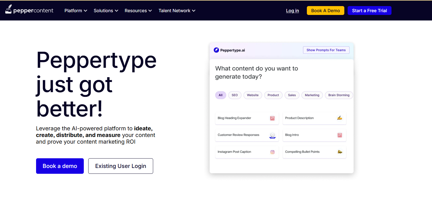432x215 pixels.
Task: Click the "What content do you want" heading
Action: (x=257, y=72)
